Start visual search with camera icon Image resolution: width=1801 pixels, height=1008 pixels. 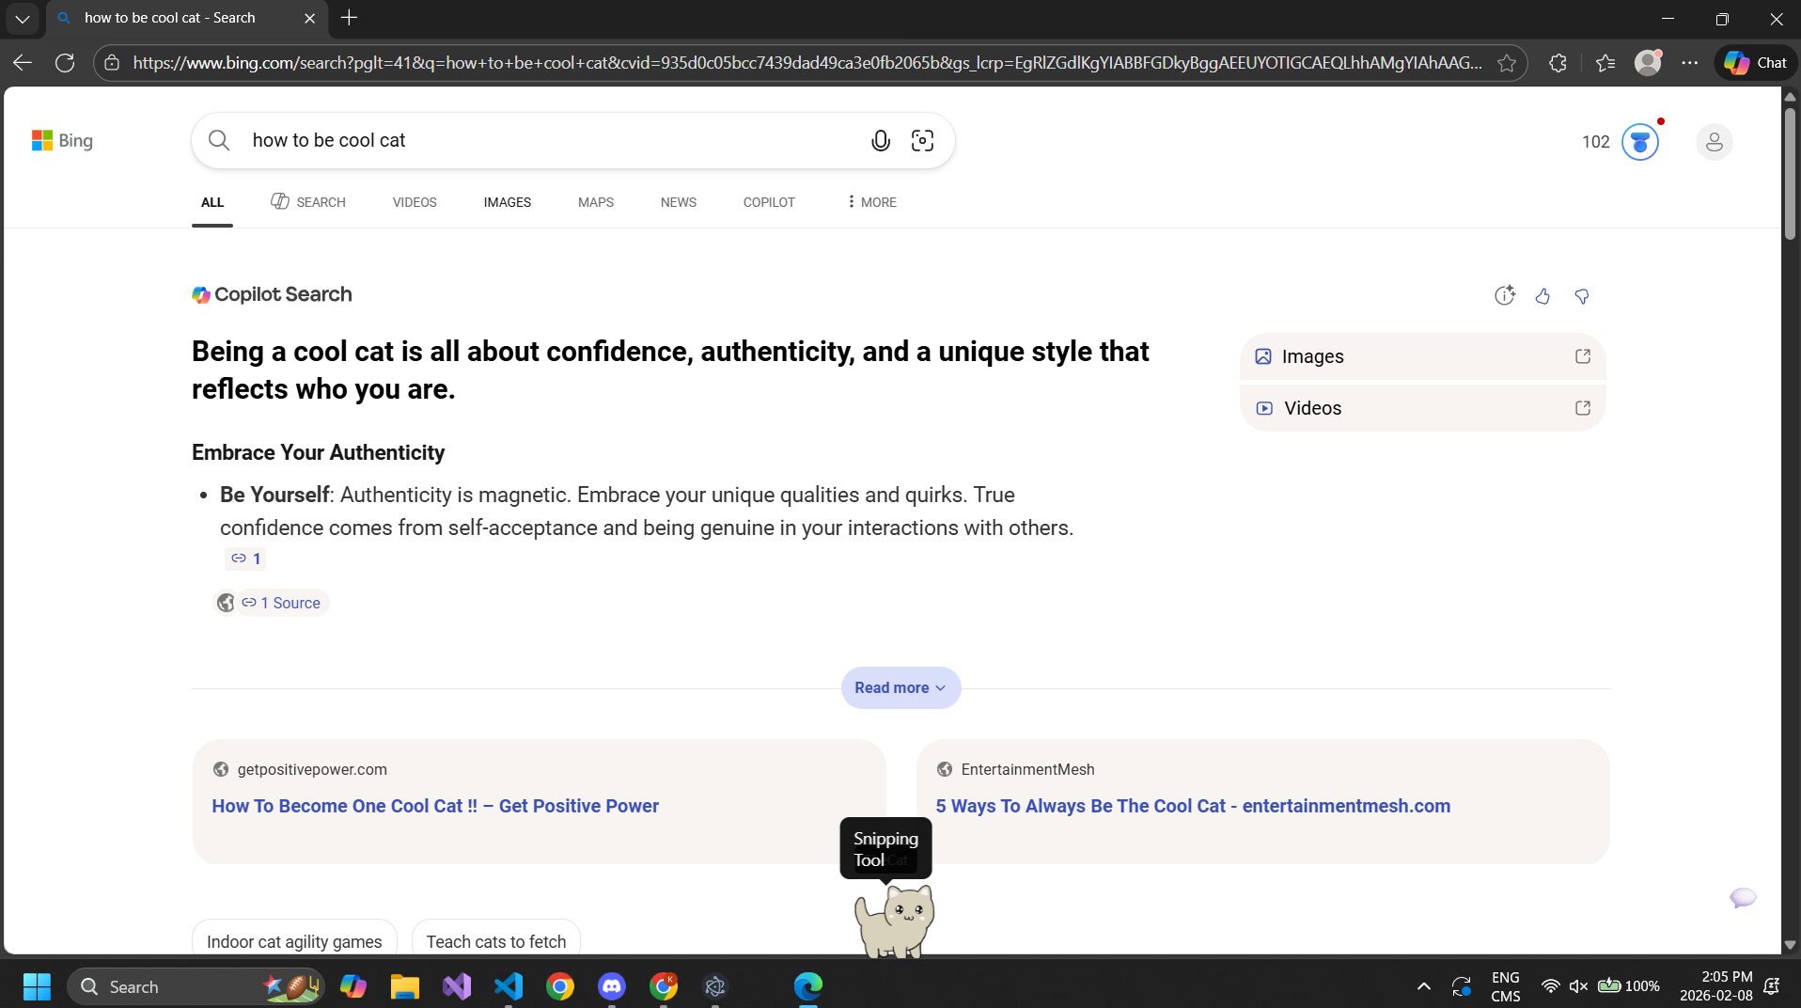(923, 141)
